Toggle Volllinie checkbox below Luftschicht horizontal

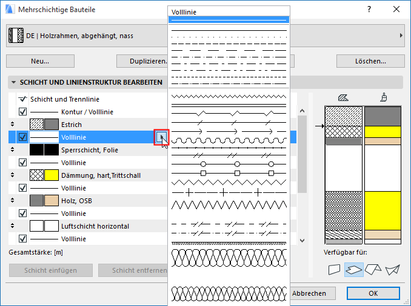click(23, 239)
